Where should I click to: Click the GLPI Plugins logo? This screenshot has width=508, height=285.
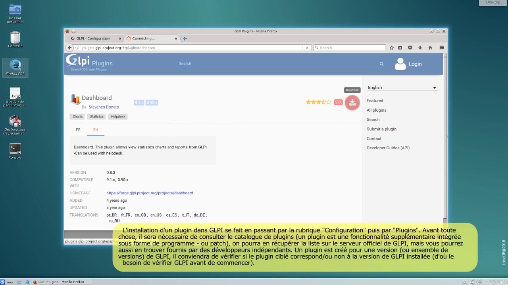tap(89, 63)
